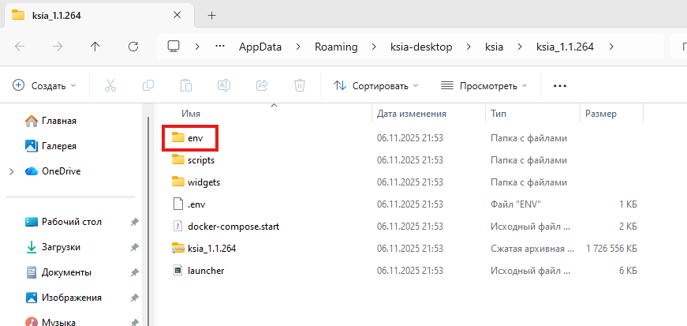Open the Просмотреть dropdown
This screenshot has width=687, height=326.
pyautogui.click(x=484, y=85)
